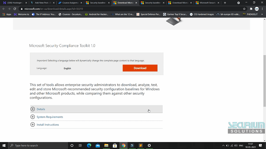Click the page's vertical scrollbar
266x149 pixels.
pos(264,81)
